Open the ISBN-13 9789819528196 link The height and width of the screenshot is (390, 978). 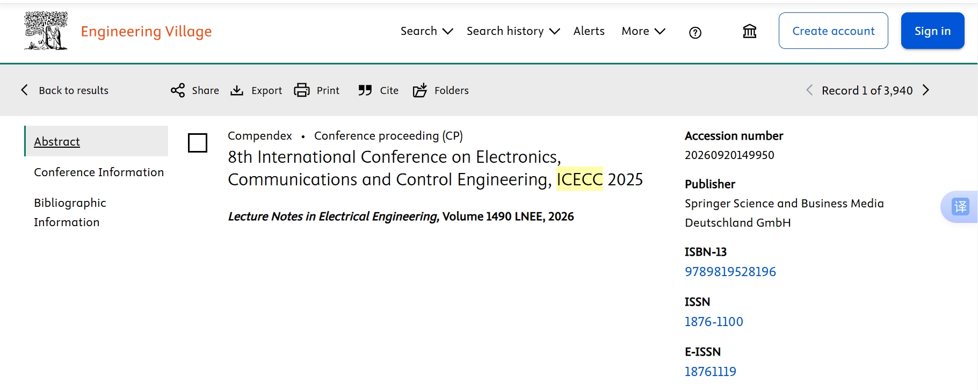[x=730, y=272]
